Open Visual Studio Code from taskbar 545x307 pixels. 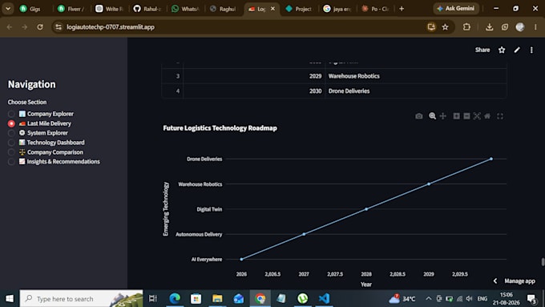(x=324, y=298)
